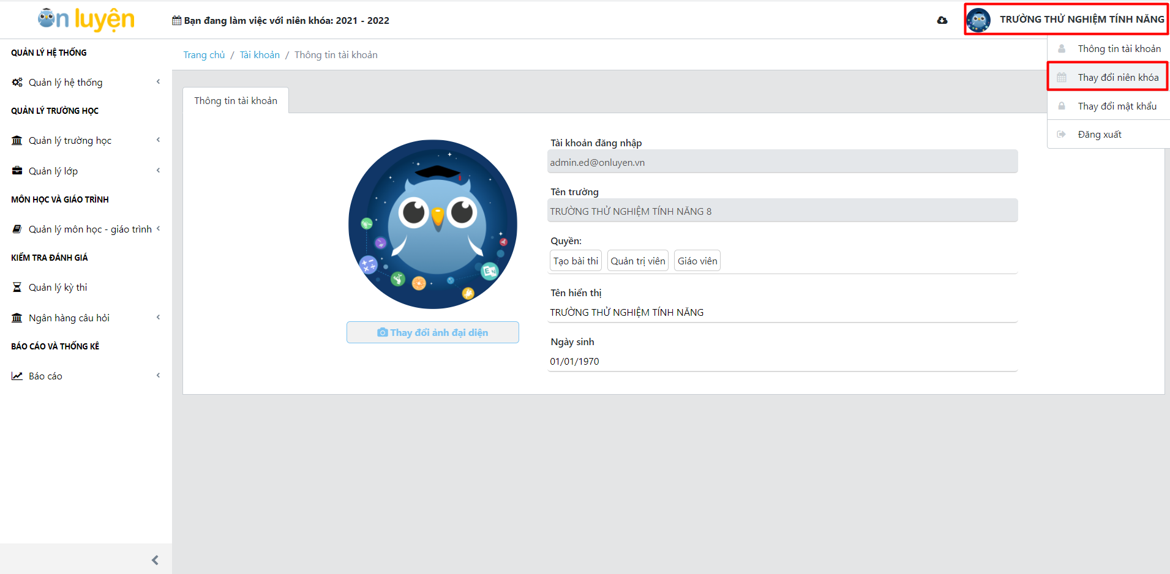This screenshot has height=574, width=1170.
Task: Click the book icon for Quản lý môn học
Action: click(17, 229)
